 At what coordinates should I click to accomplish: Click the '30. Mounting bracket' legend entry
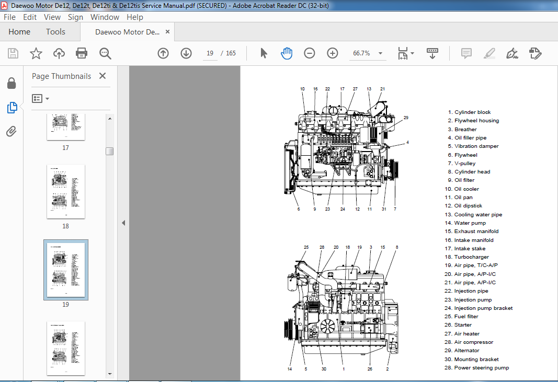pyautogui.click(x=472, y=359)
